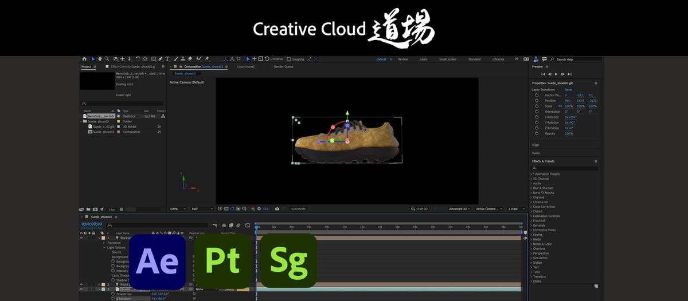Open the Active Camera view dropdown
The height and width of the screenshot is (301, 688).
(489, 209)
